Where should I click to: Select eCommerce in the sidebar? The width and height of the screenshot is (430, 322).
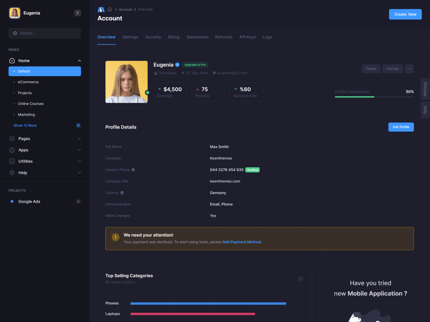coord(28,82)
